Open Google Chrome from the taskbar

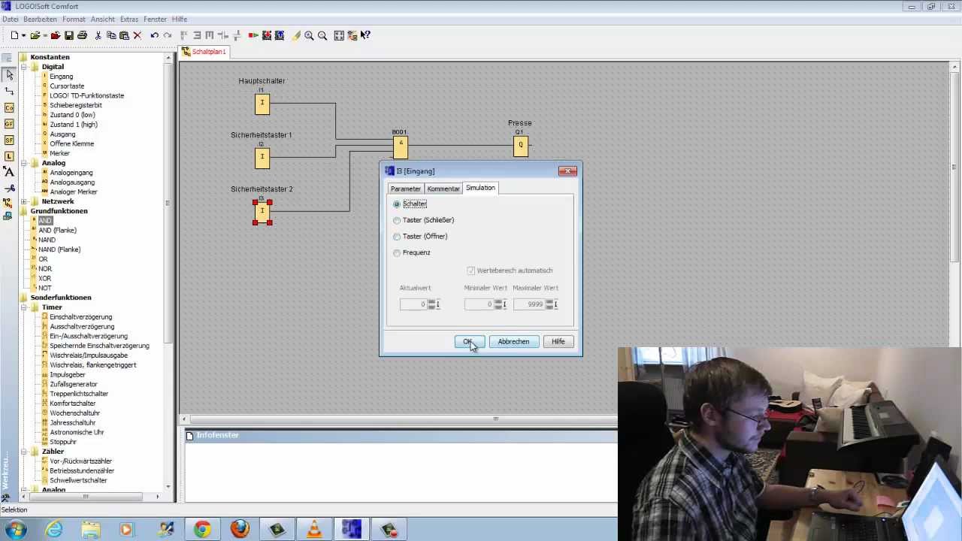point(202,530)
